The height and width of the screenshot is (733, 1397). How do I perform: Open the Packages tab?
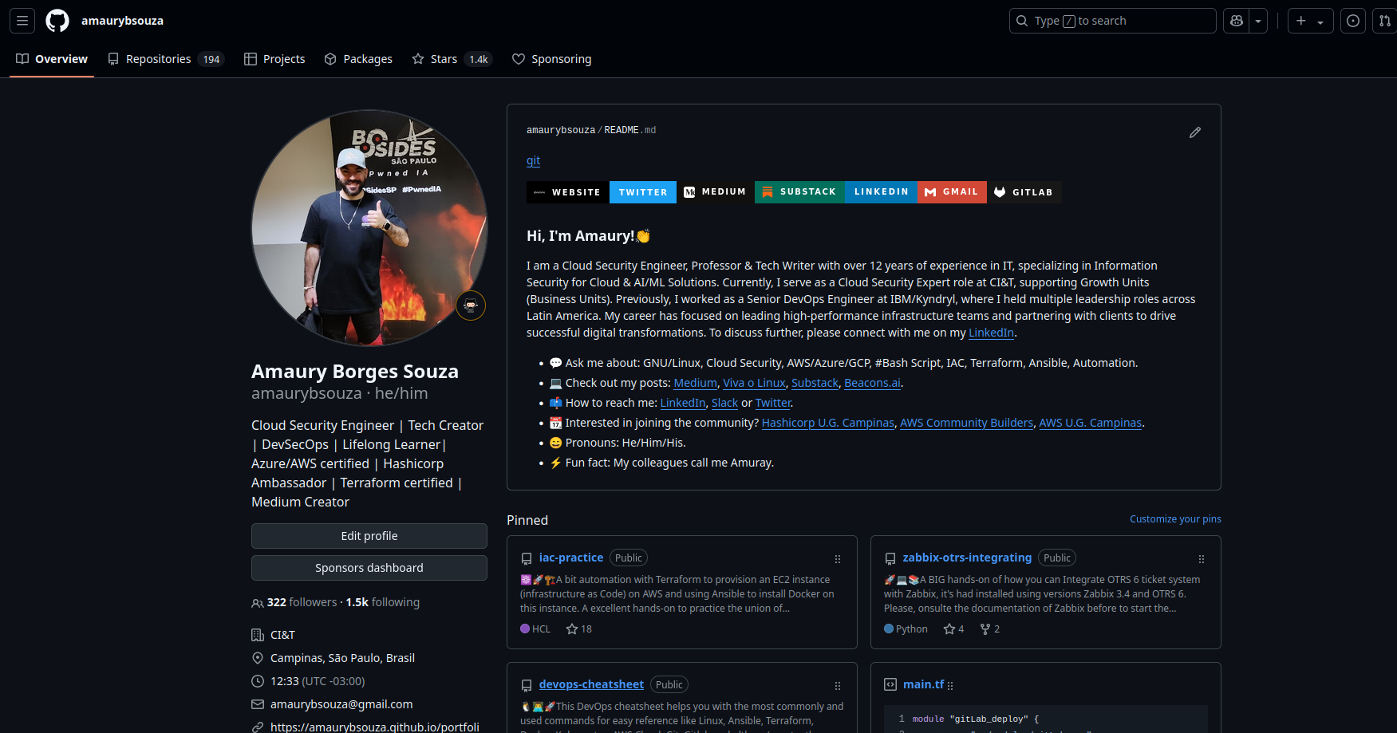pos(358,59)
